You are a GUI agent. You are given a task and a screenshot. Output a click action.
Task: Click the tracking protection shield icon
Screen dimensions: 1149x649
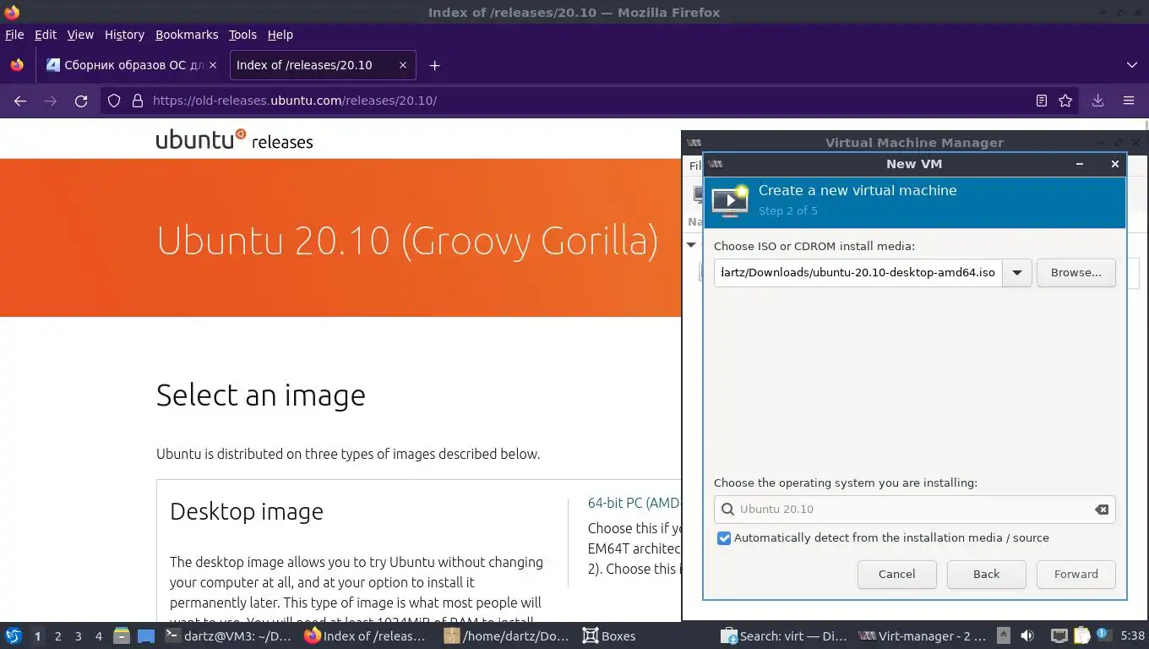point(114,101)
